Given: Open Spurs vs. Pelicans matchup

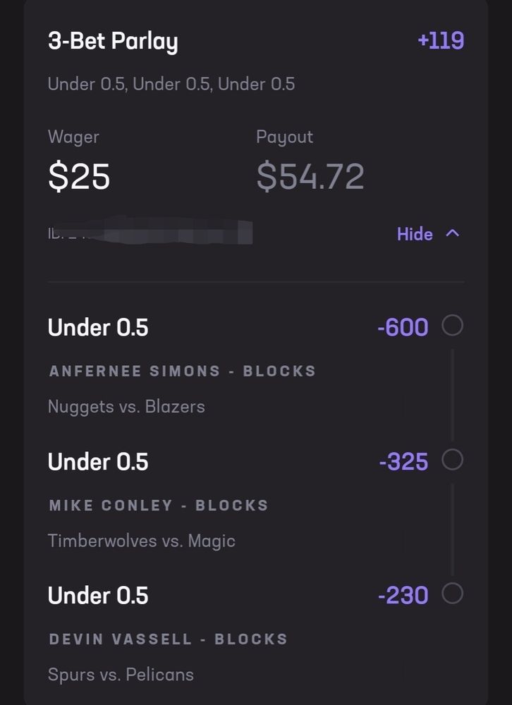Looking at the screenshot, I should click(x=121, y=675).
